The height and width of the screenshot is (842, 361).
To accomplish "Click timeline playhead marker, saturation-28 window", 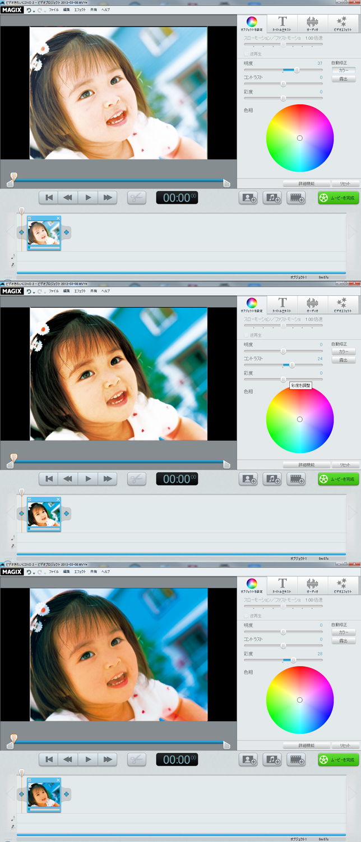I will (x=22, y=772).
